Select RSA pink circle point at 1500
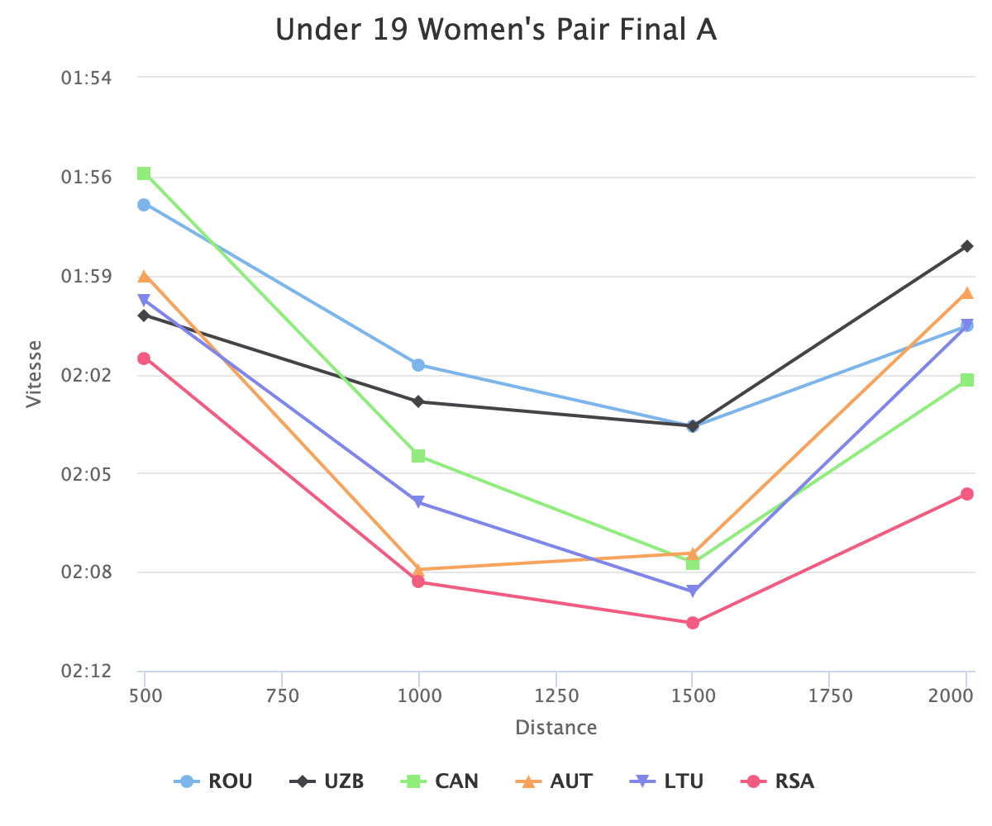 [693, 623]
